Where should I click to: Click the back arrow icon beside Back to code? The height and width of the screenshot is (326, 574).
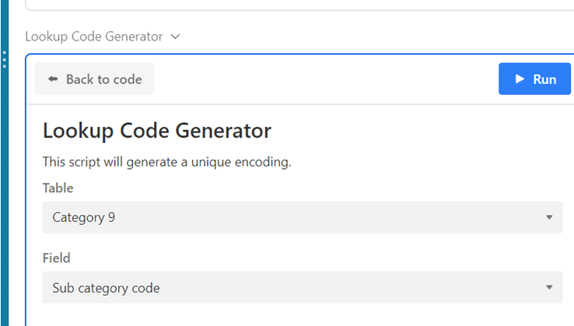[x=53, y=79]
